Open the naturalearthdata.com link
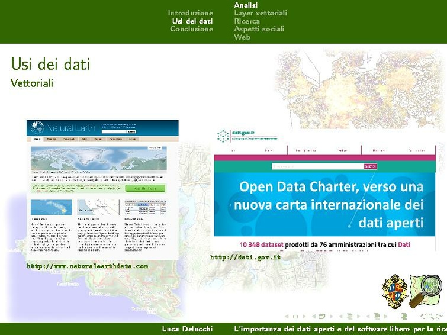 87,266
